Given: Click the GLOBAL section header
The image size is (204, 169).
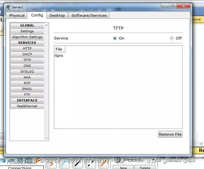Looking at the screenshot, I should pyautogui.click(x=27, y=25).
